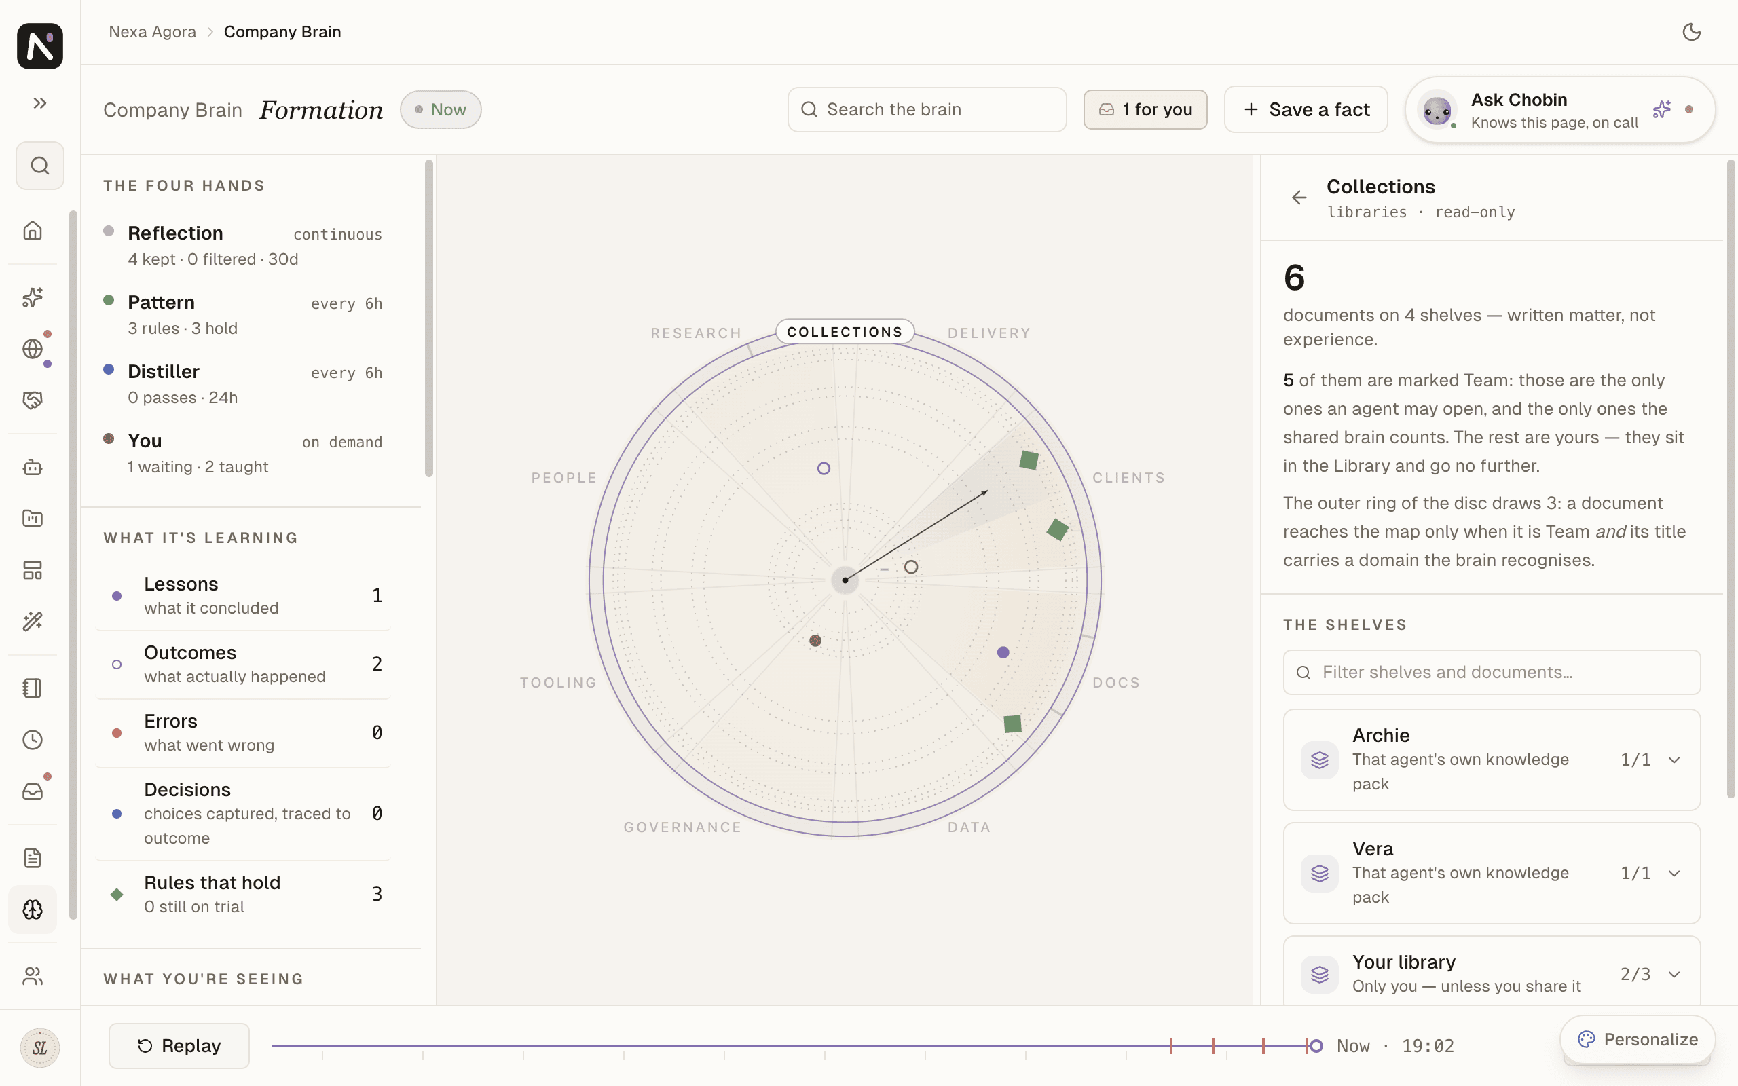Open the clock history icon in sidebar
The image size is (1738, 1086).
tap(33, 740)
